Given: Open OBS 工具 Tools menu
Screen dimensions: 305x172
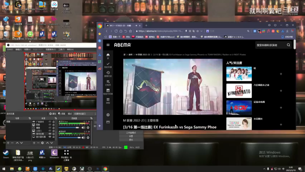Looking at the screenshot, I should point(61,50).
